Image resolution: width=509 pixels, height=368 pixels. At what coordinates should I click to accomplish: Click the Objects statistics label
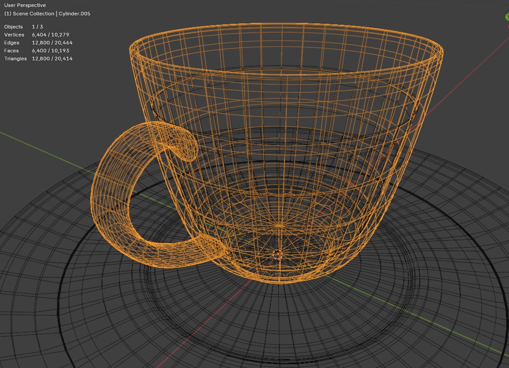coord(13,27)
